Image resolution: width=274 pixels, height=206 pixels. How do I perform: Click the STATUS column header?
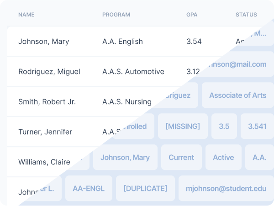(246, 15)
